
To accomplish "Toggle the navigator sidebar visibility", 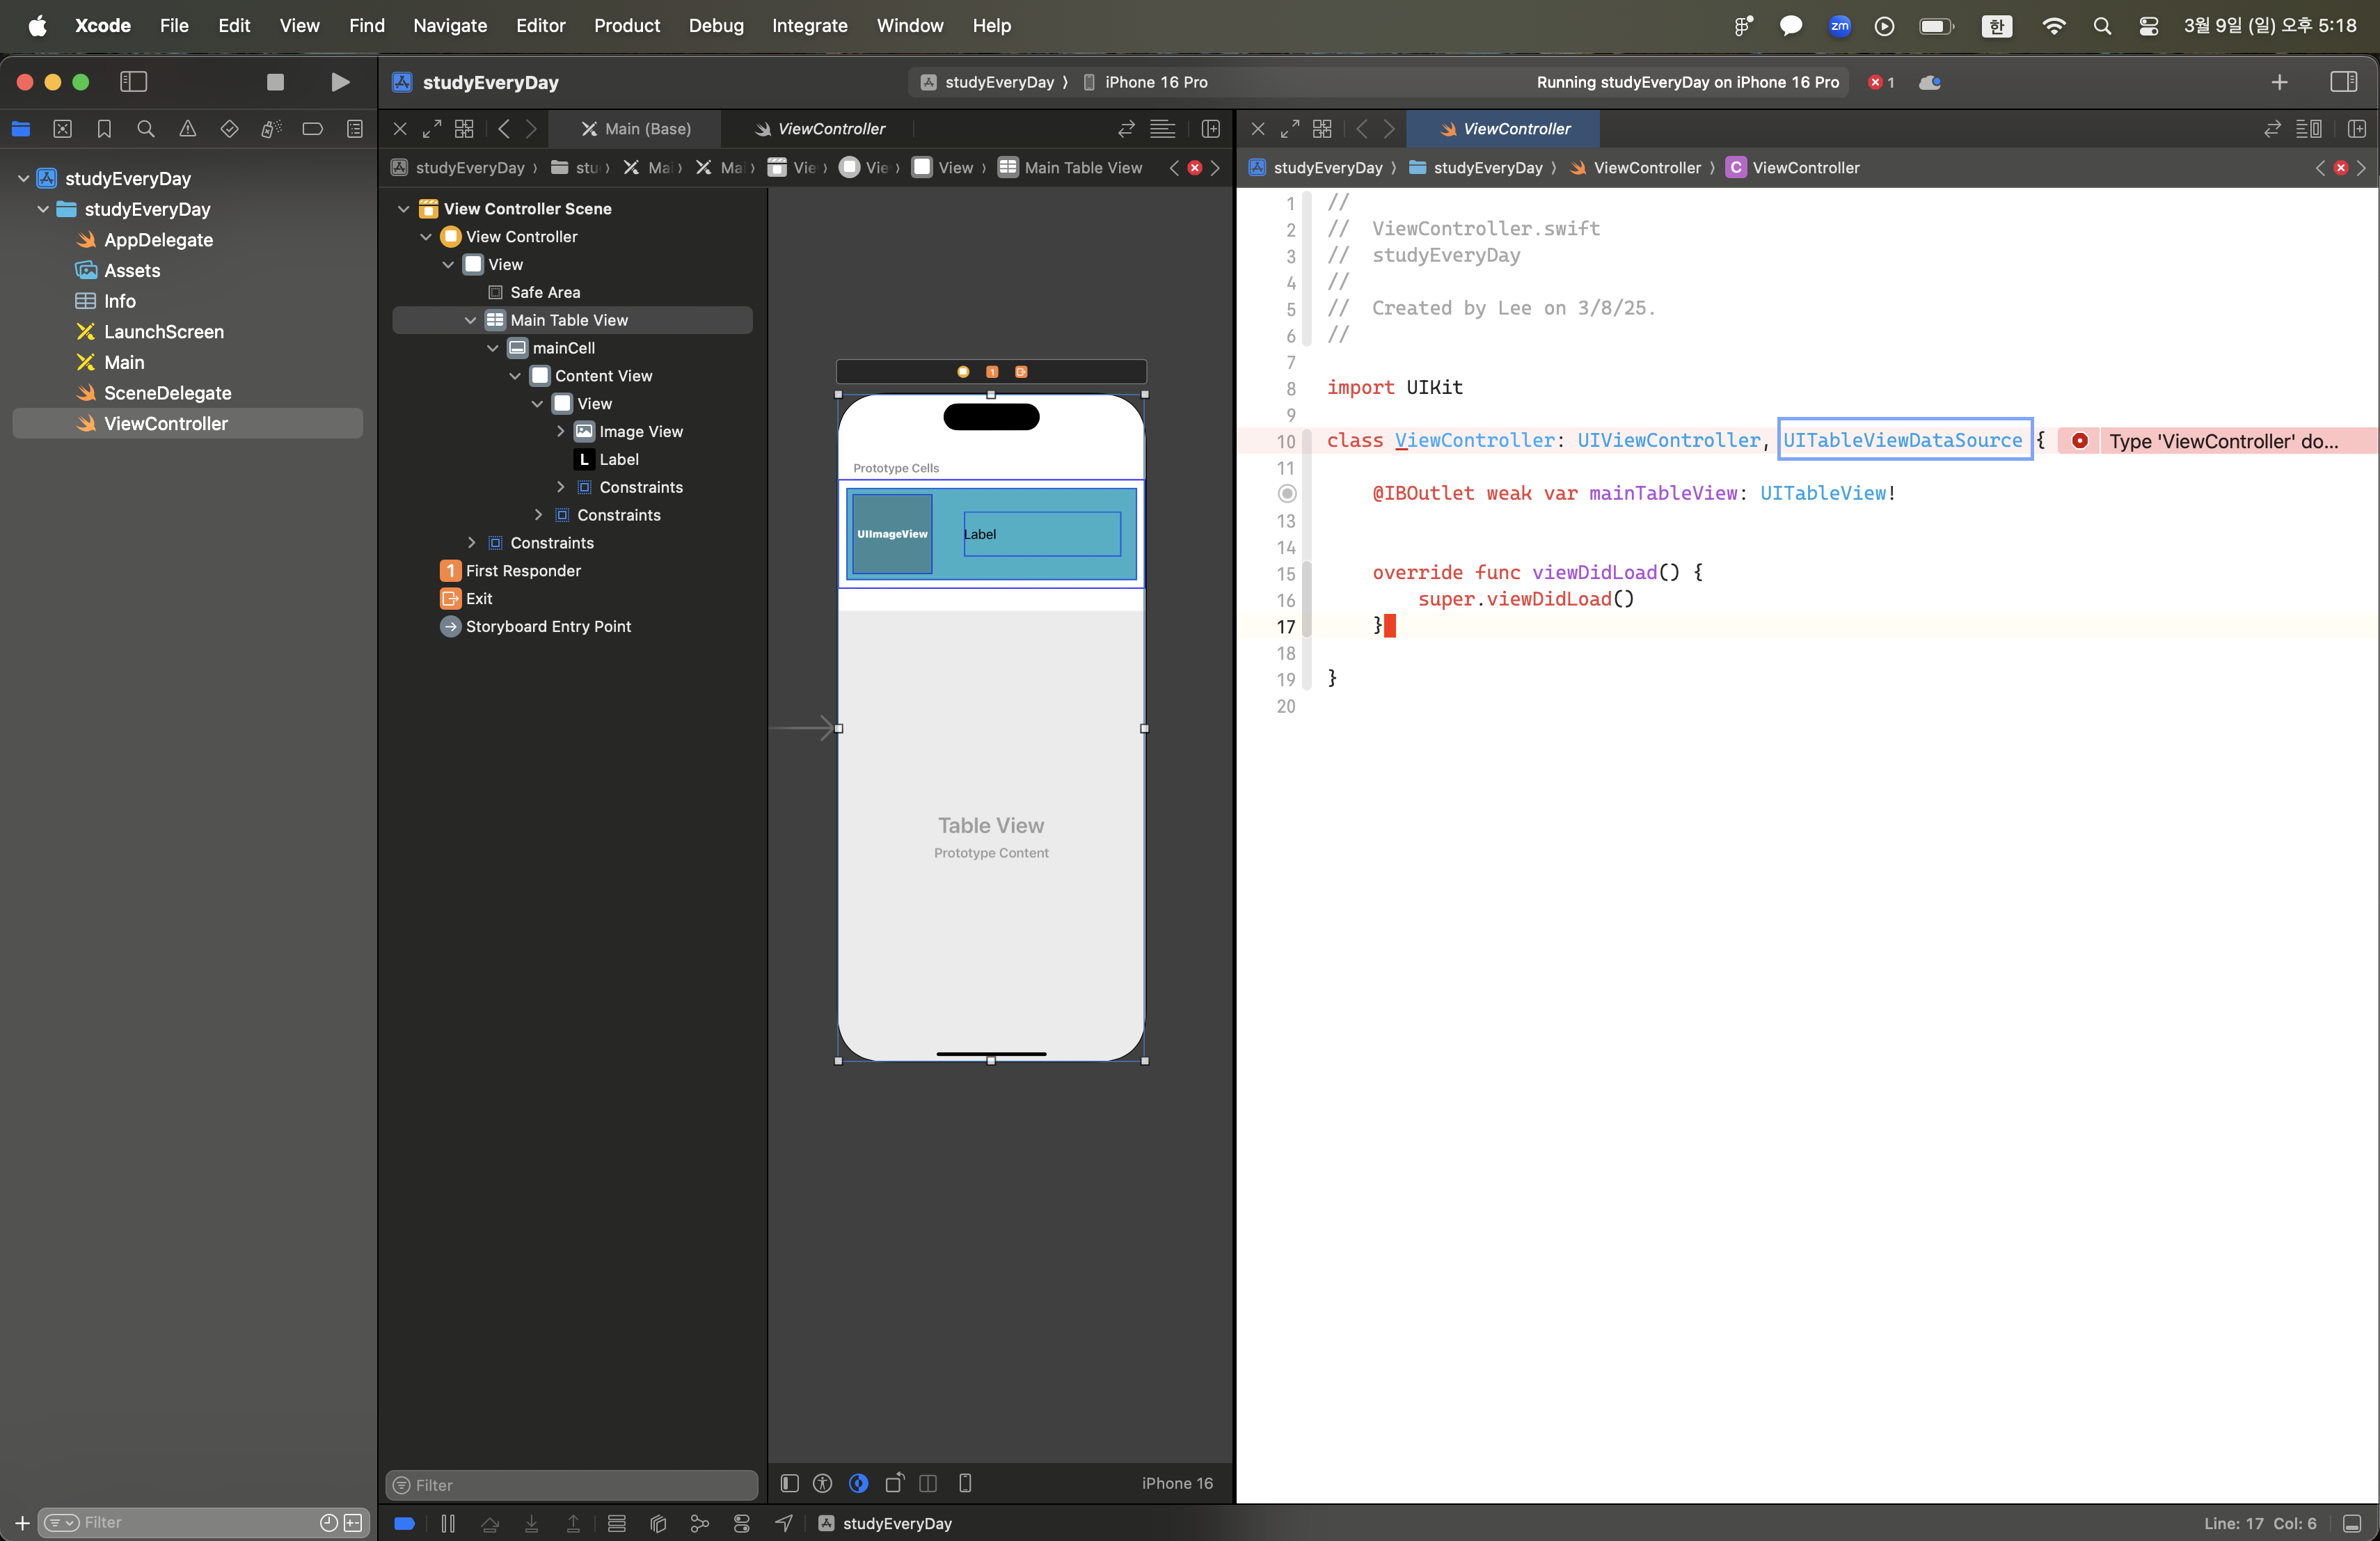I will tap(133, 82).
